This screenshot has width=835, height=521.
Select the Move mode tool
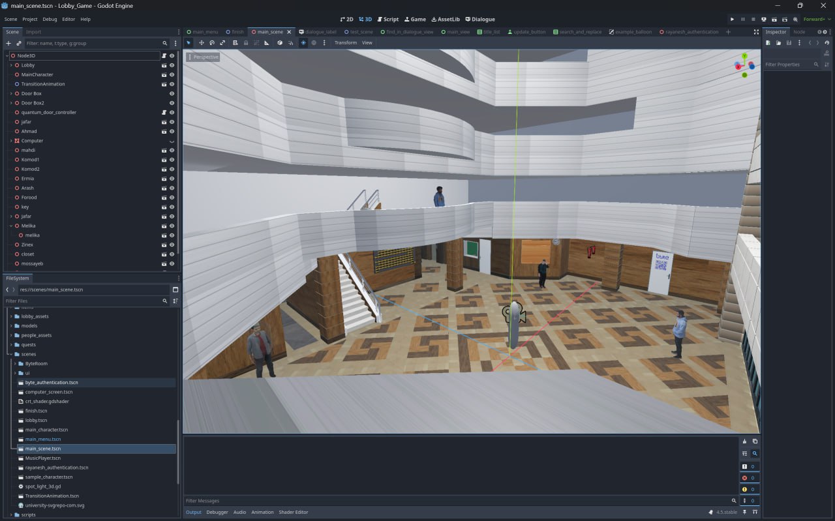(x=202, y=43)
